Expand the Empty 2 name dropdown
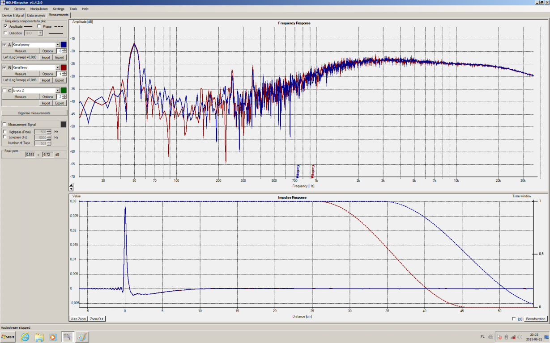The image size is (550, 343). (58, 90)
